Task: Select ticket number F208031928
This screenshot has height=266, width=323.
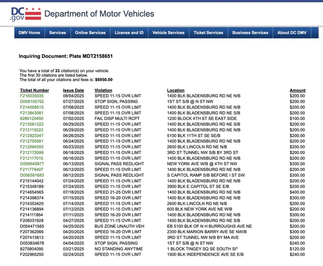Action: 32,220
